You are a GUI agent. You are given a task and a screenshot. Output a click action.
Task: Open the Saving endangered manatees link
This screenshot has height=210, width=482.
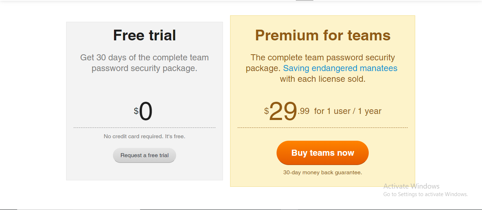[340, 68]
